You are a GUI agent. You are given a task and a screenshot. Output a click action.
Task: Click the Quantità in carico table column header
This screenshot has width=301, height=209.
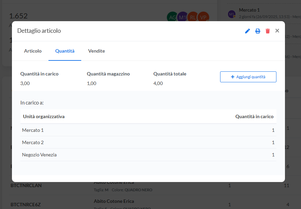[x=254, y=116]
